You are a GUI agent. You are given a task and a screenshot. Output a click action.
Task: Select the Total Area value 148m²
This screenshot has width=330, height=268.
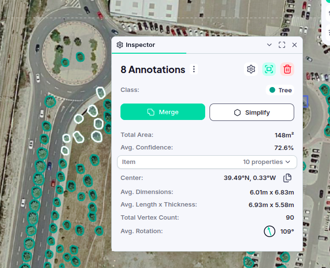tap(284, 135)
